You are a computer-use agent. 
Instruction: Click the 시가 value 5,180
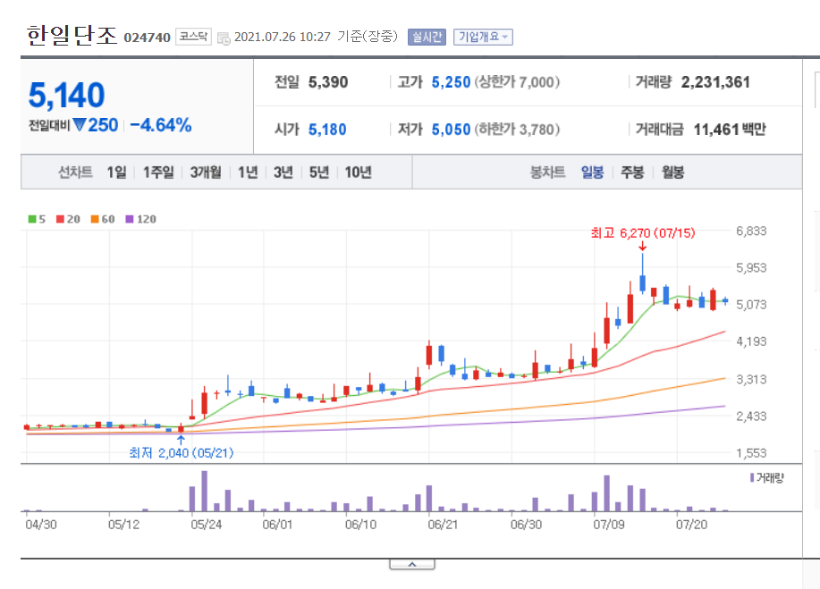(x=327, y=129)
